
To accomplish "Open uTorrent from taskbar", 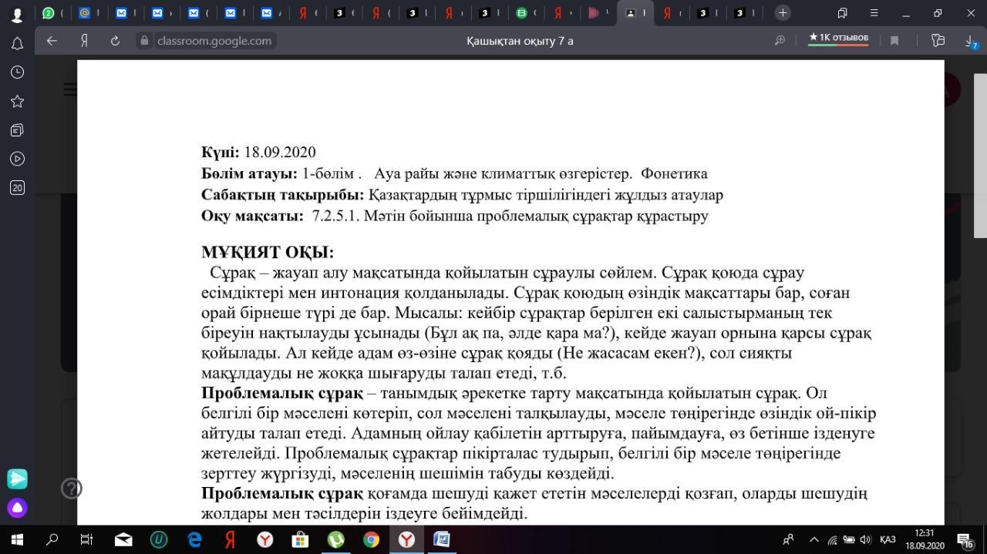I will pos(336,539).
